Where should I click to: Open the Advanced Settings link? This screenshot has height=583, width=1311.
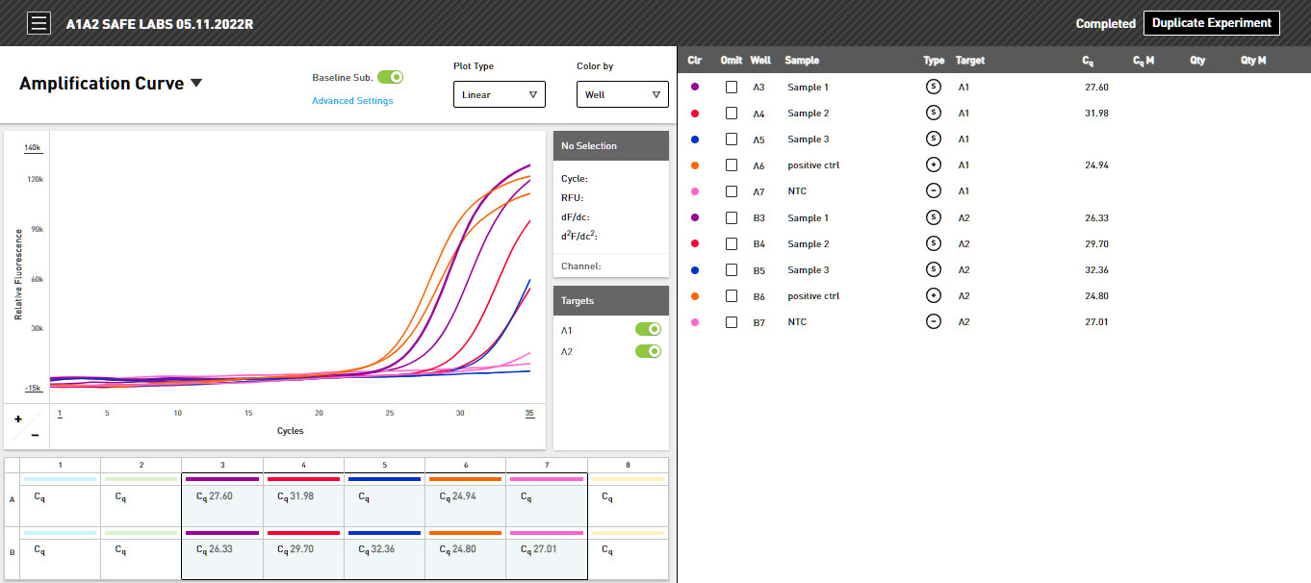click(x=352, y=100)
